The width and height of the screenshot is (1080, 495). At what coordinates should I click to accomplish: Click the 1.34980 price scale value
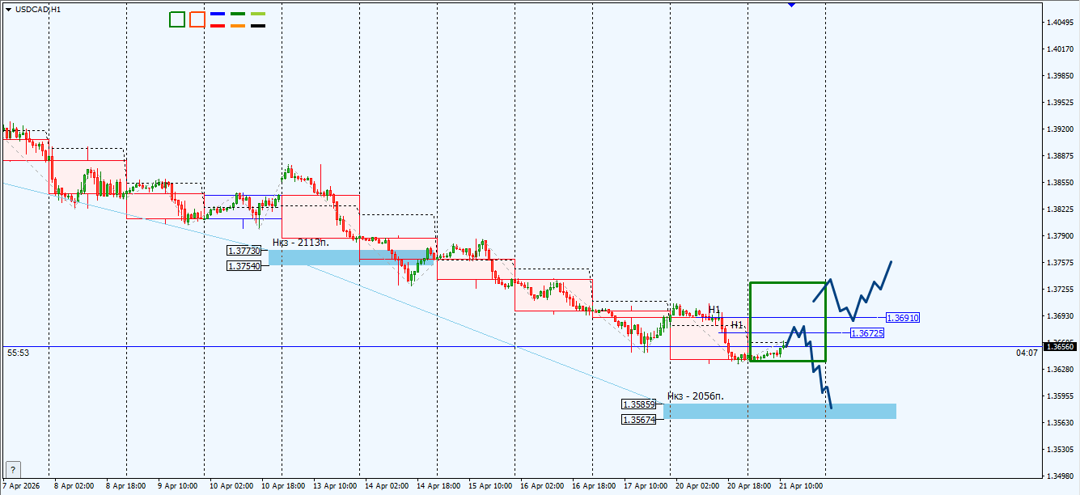[x=1061, y=476]
